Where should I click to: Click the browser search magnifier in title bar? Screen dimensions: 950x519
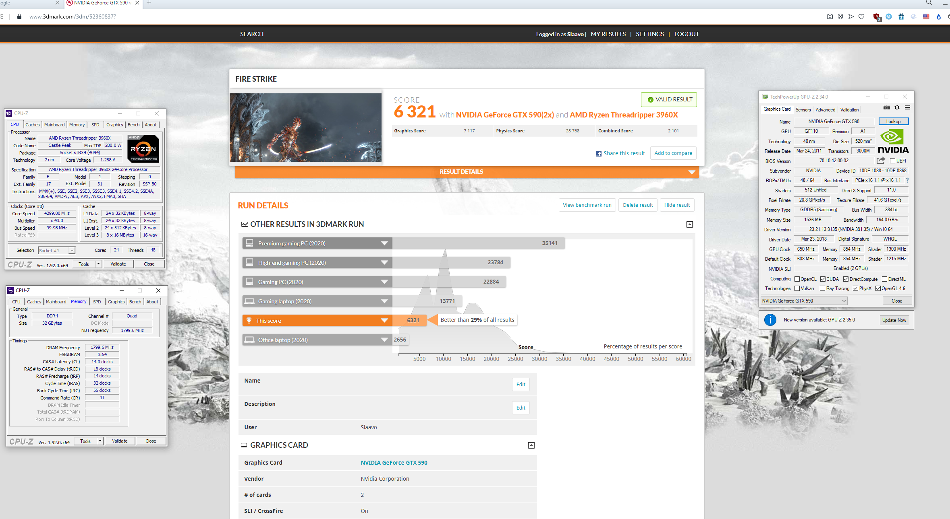tap(929, 3)
